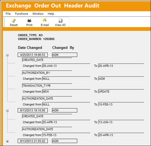The height and width of the screenshot is (146, 151).
Task: Collapse the 4/25/2013 19:06:53 audit entry
Action: (x=8, y=55)
